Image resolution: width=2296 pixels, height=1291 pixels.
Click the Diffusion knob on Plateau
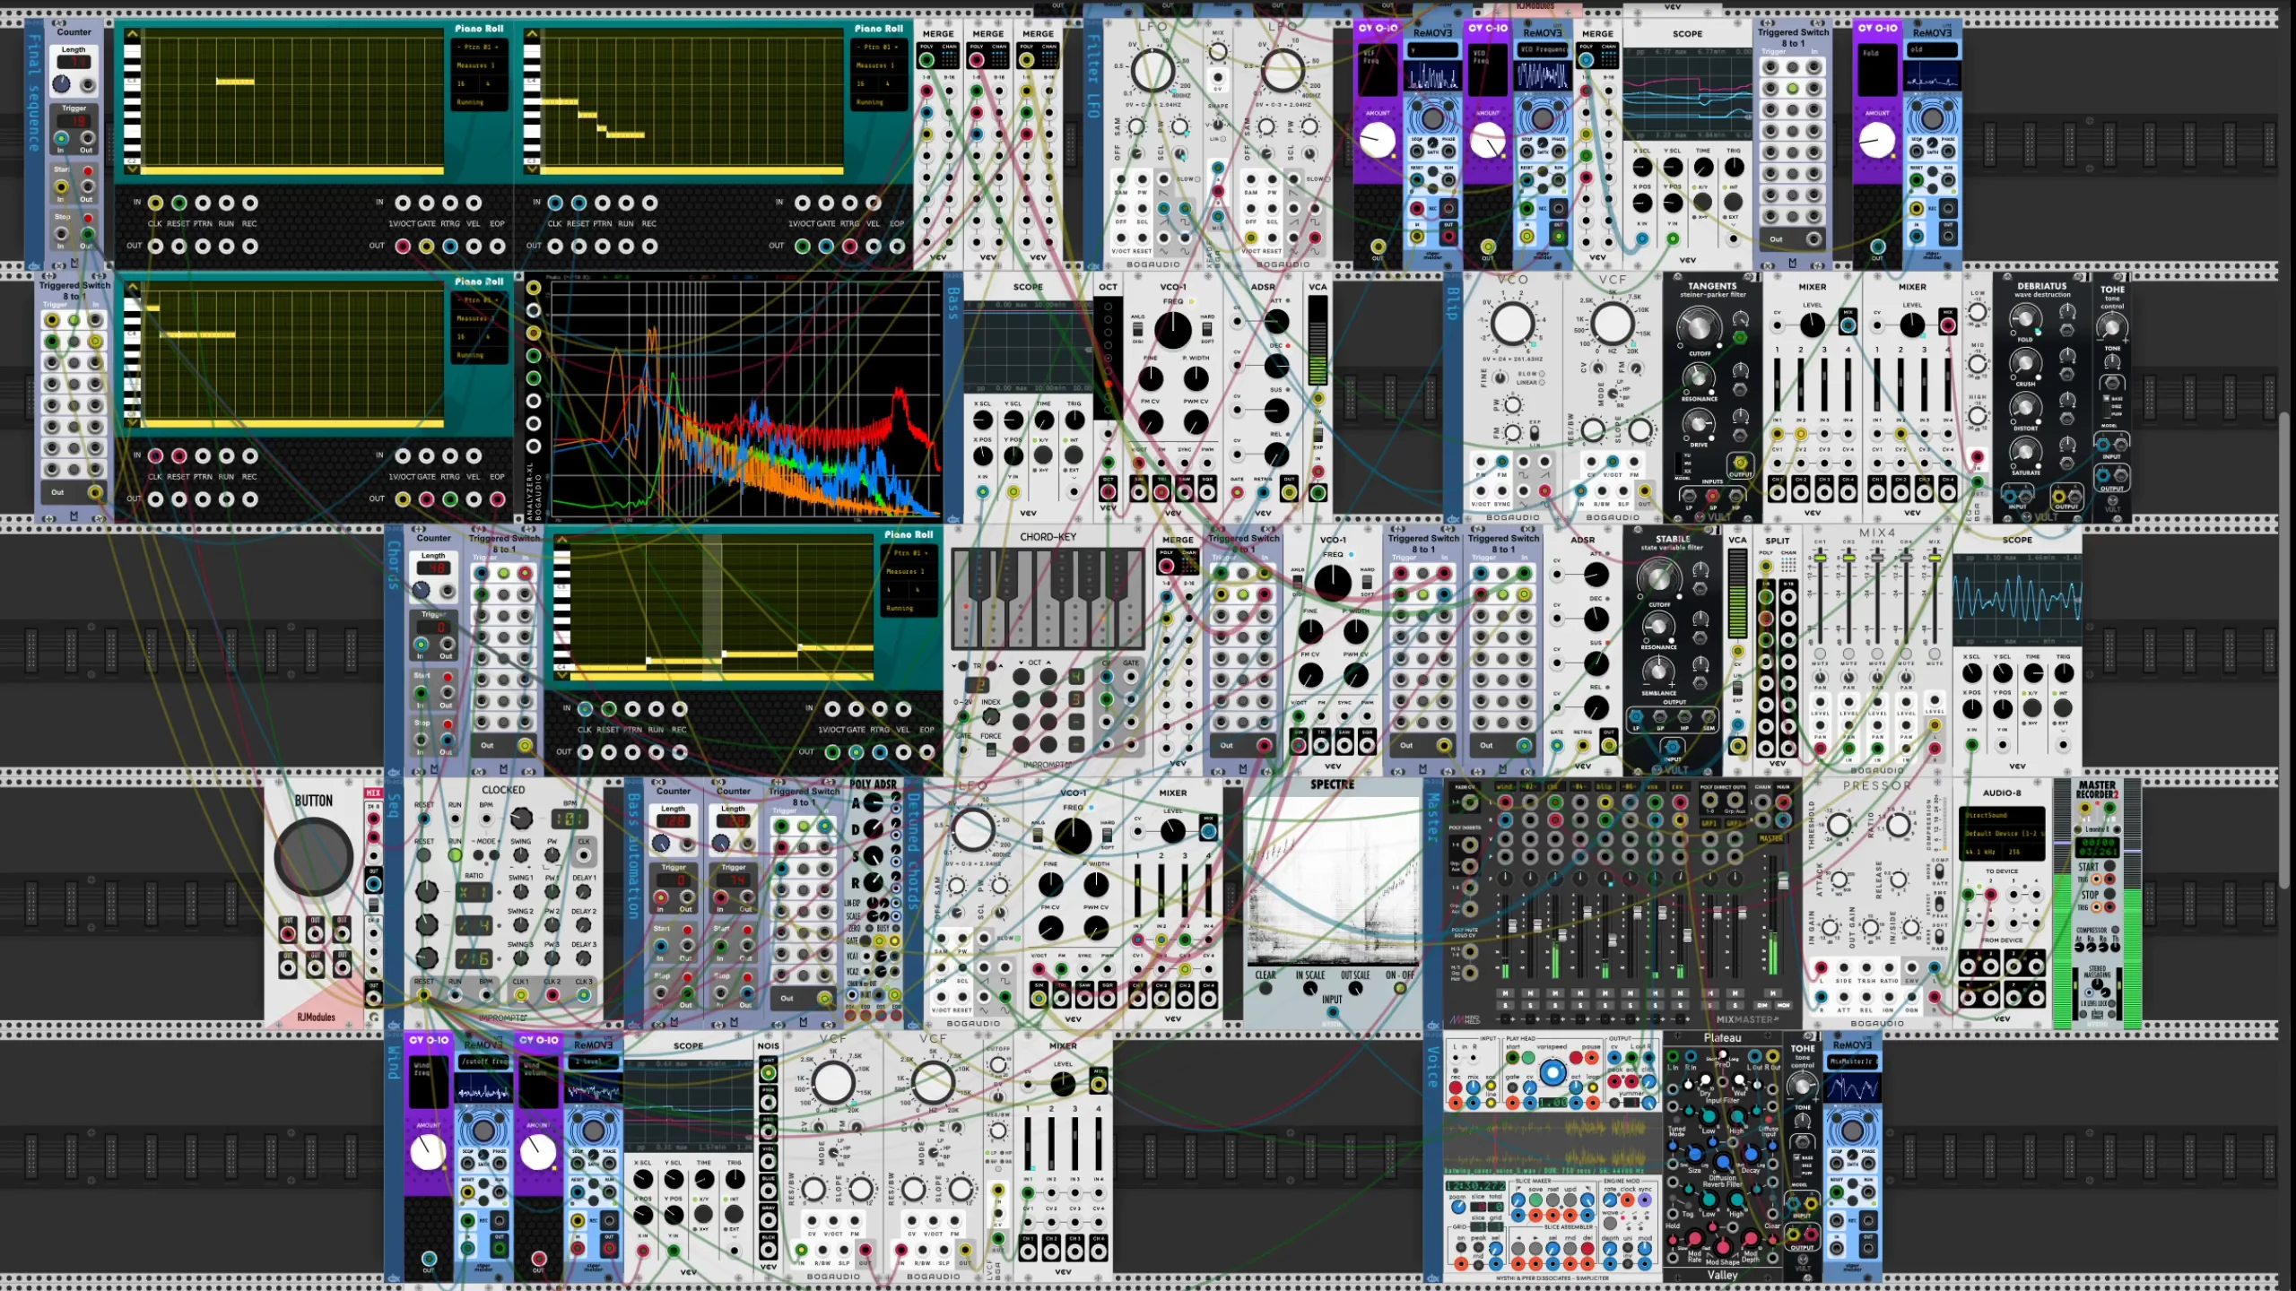[x=1722, y=1163]
